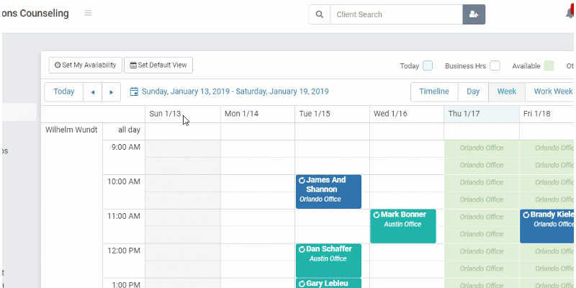Click the 9:00 AM time label
Viewport: 576px width, 288px height.
(126, 148)
